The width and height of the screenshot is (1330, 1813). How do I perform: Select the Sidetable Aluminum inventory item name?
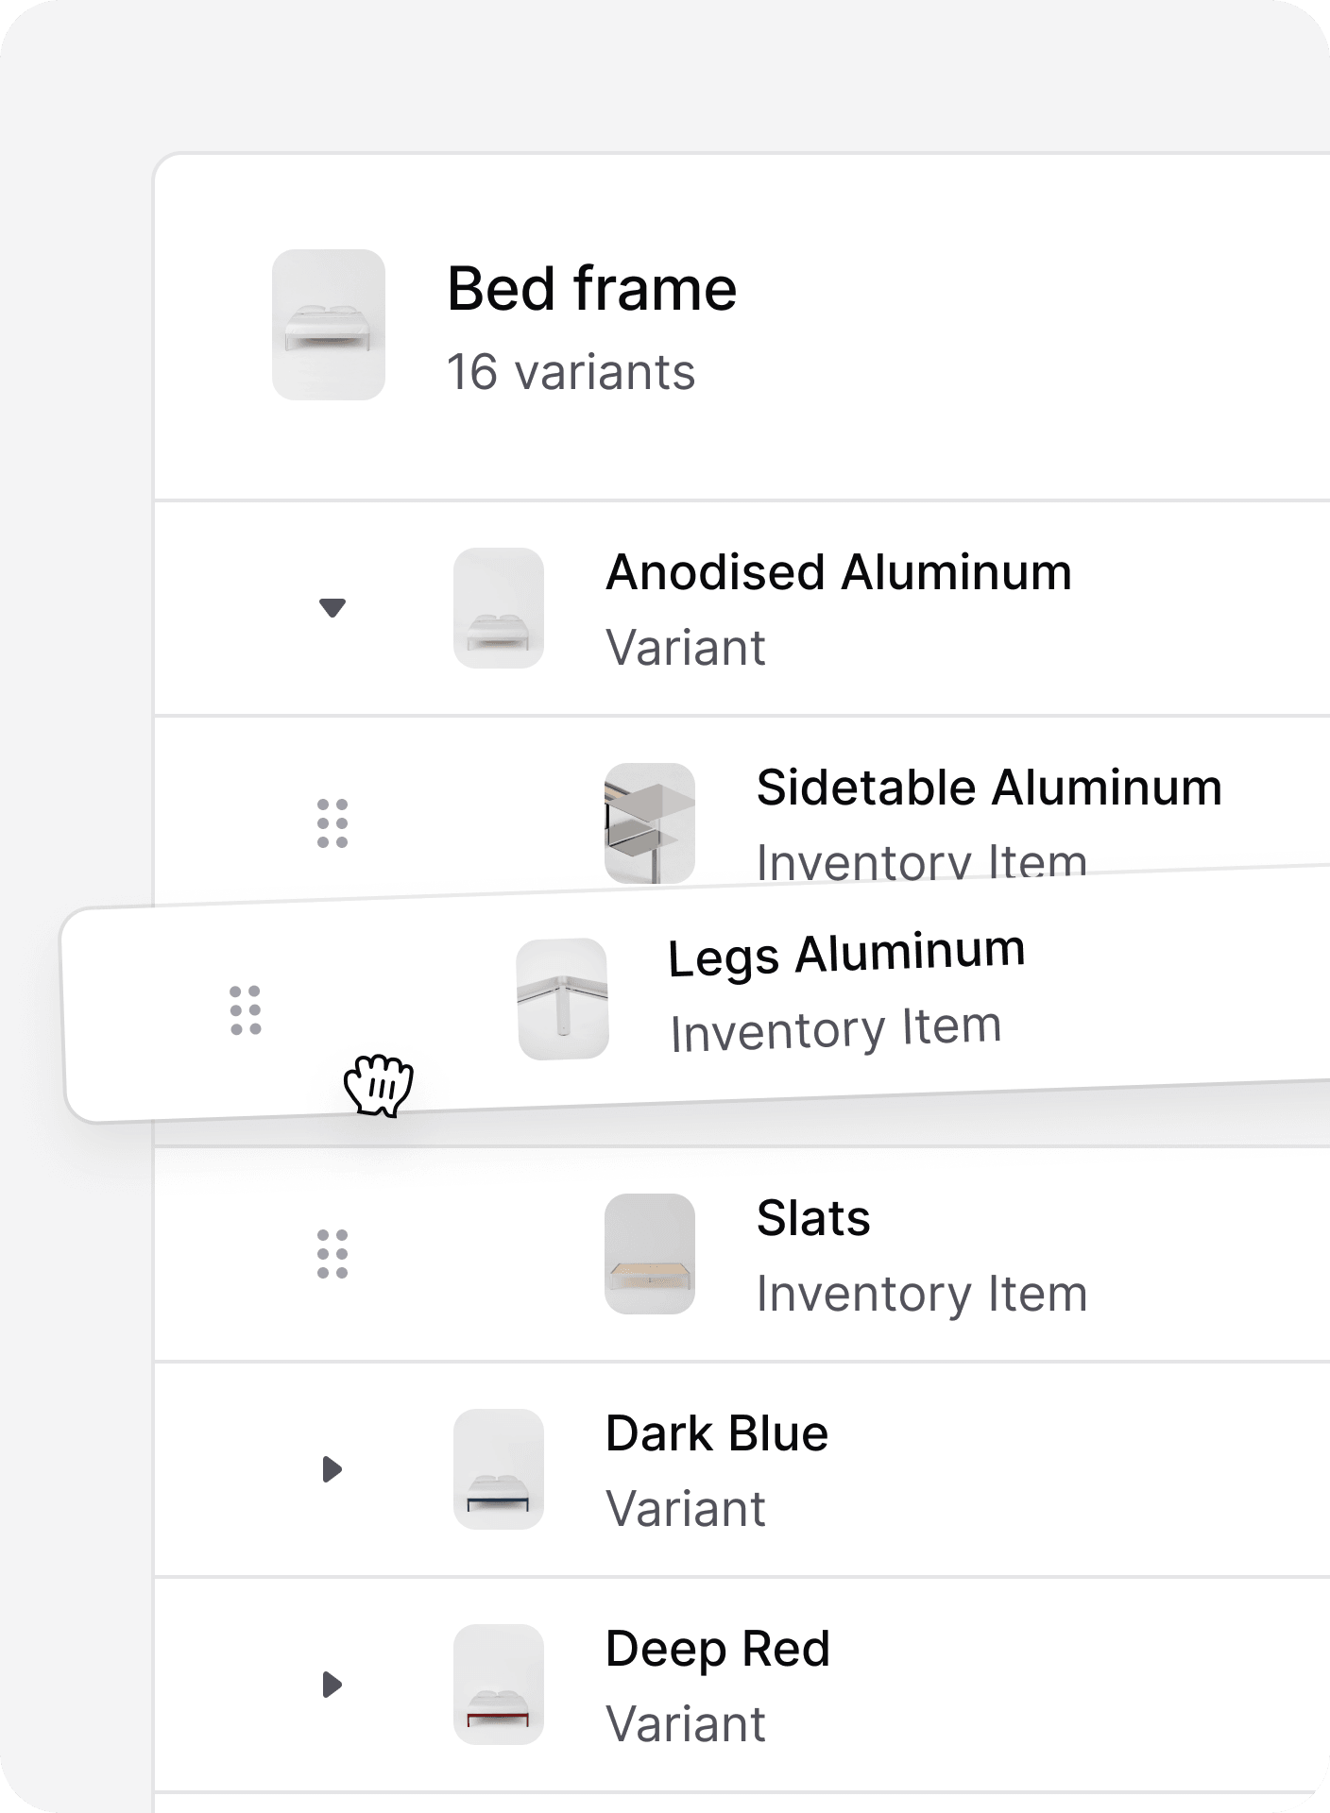pyautogui.click(x=989, y=788)
